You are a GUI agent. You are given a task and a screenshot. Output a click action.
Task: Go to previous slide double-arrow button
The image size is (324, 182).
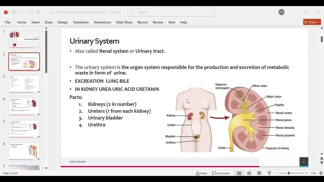click(x=322, y=158)
